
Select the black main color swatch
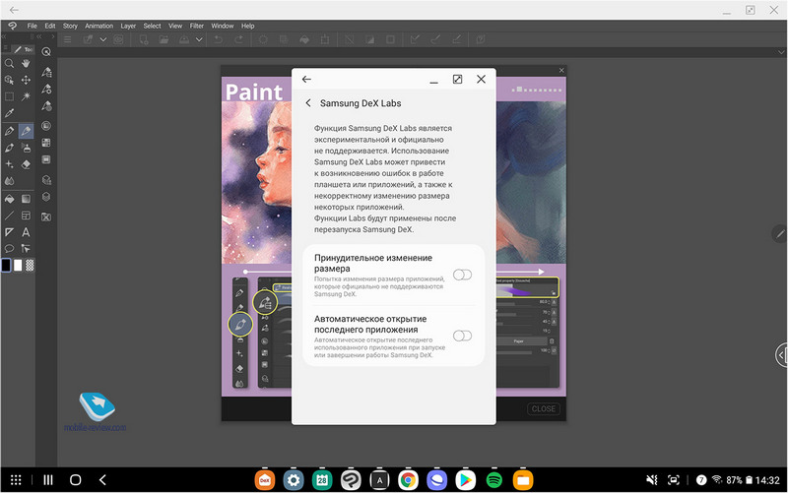point(7,266)
